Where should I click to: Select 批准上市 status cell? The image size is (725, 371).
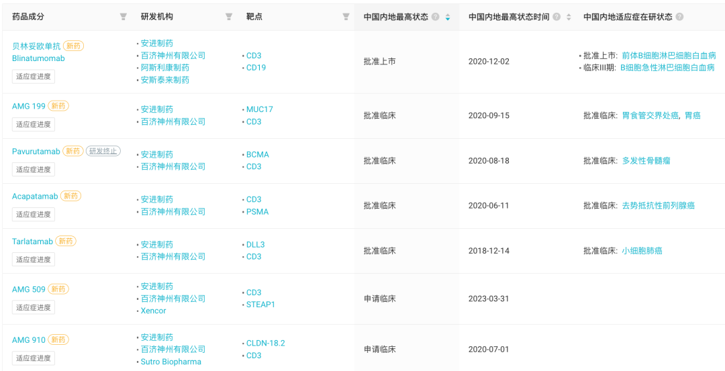point(379,62)
